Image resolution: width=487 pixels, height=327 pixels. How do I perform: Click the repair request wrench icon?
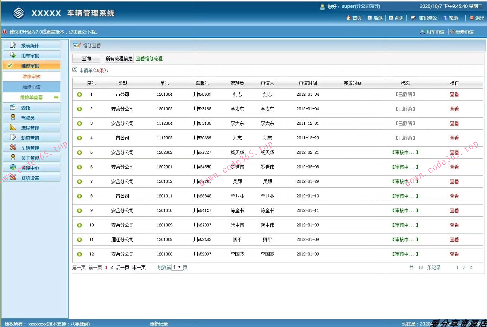pyautogui.click(x=452, y=32)
